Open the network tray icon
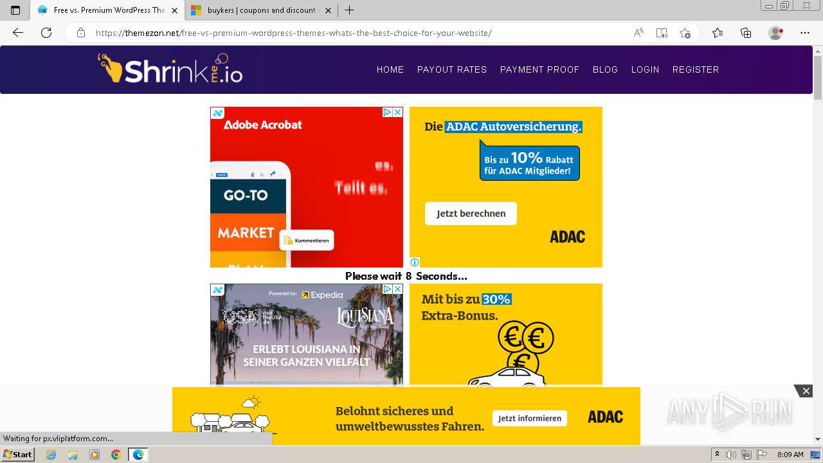The width and height of the screenshot is (823, 463). (746, 455)
